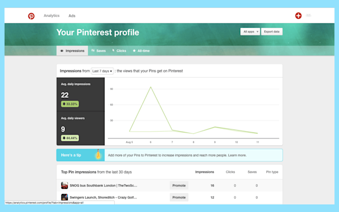Switch to the Clicks tab

(x=119, y=51)
